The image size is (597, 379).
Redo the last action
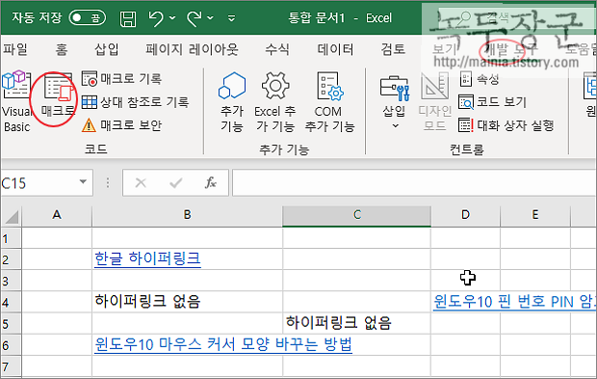coord(195,18)
